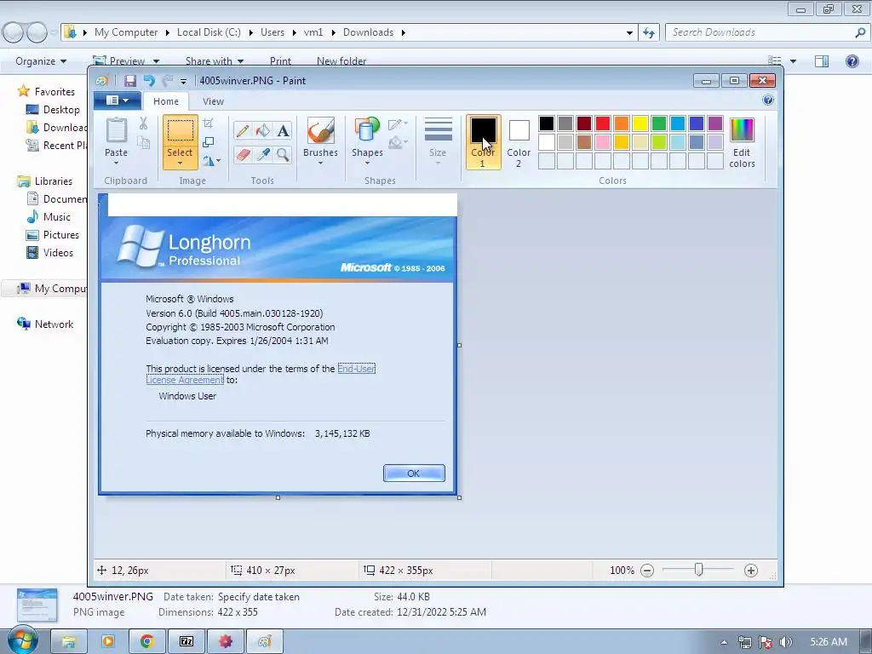Select Desktop under Favorites
Screen dimensions: 872x654
pos(61,110)
